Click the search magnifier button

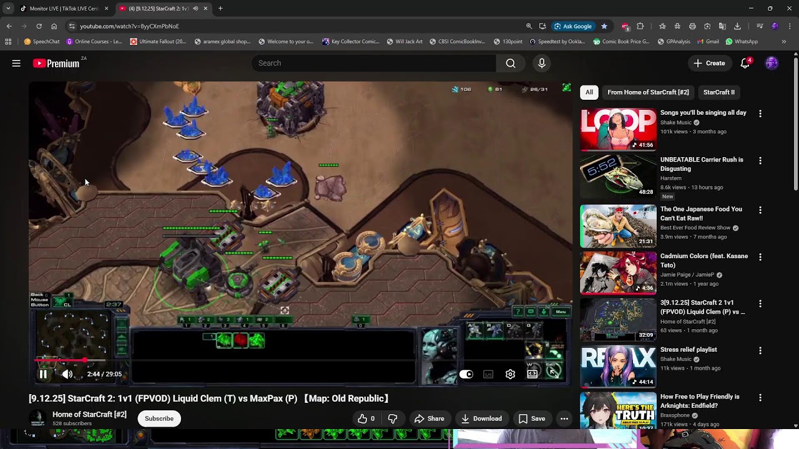point(511,63)
